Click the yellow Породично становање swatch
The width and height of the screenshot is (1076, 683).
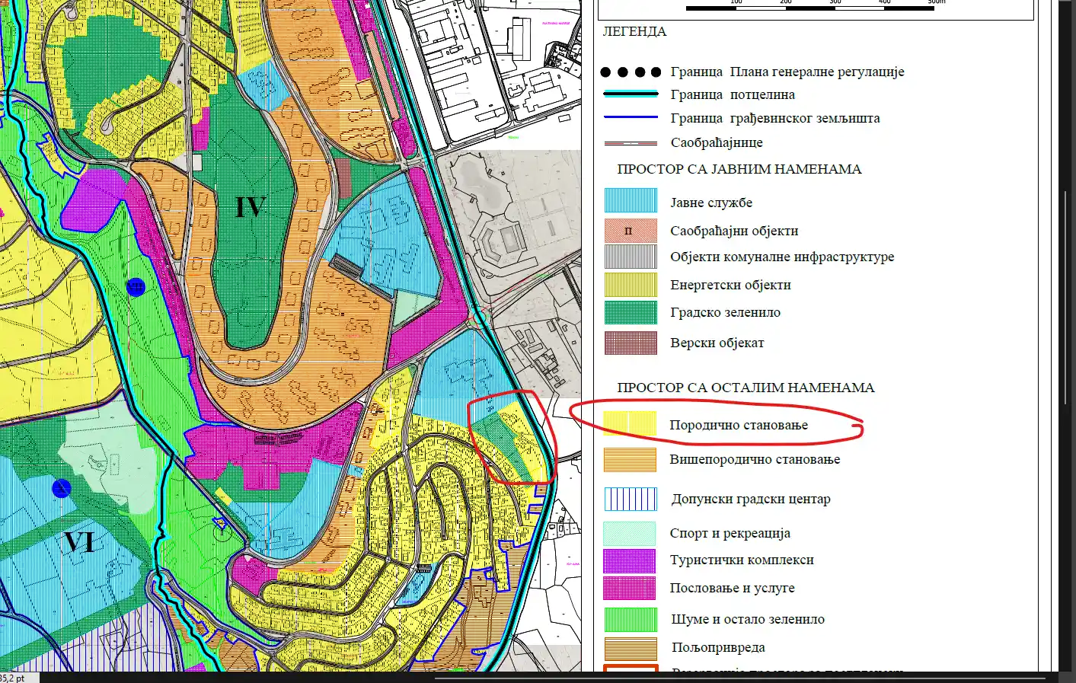coord(630,423)
